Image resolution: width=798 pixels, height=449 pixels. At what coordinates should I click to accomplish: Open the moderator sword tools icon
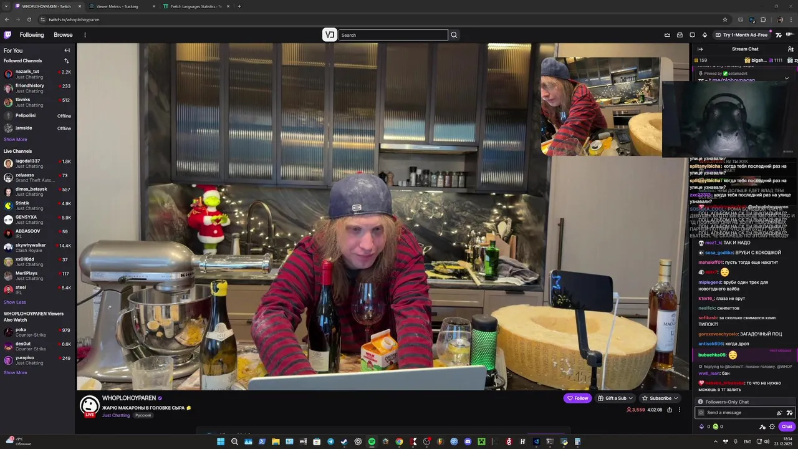pyautogui.click(x=762, y=427)
